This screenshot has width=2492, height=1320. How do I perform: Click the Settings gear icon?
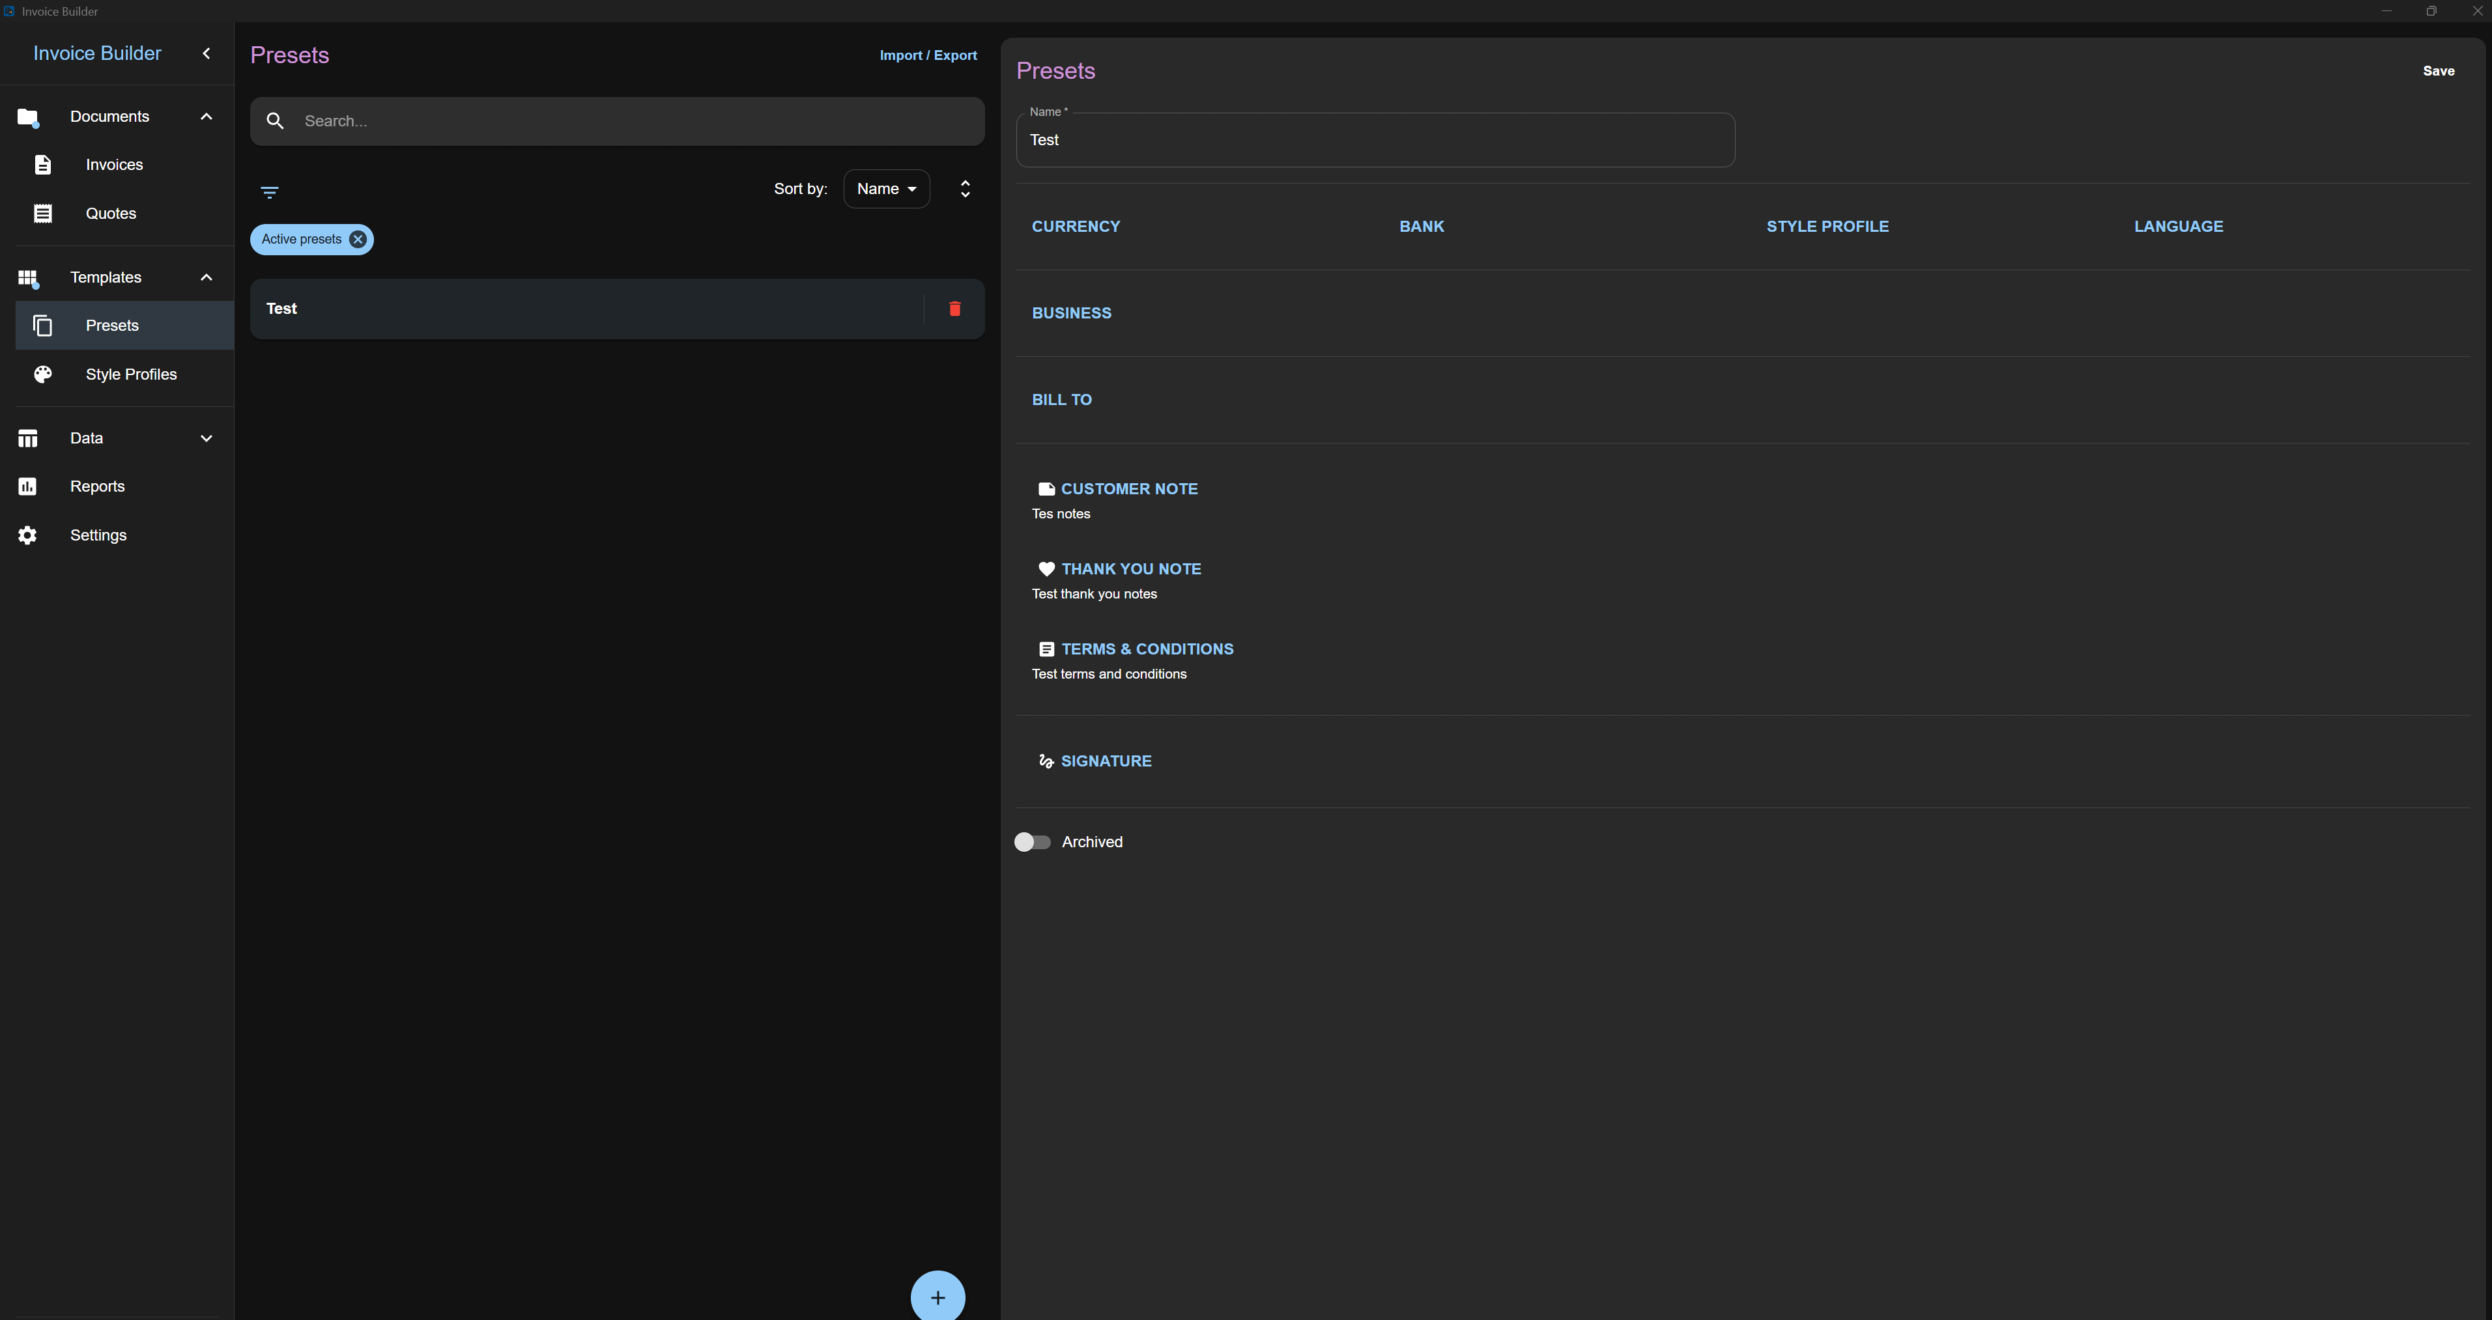(x=27, y=535)
